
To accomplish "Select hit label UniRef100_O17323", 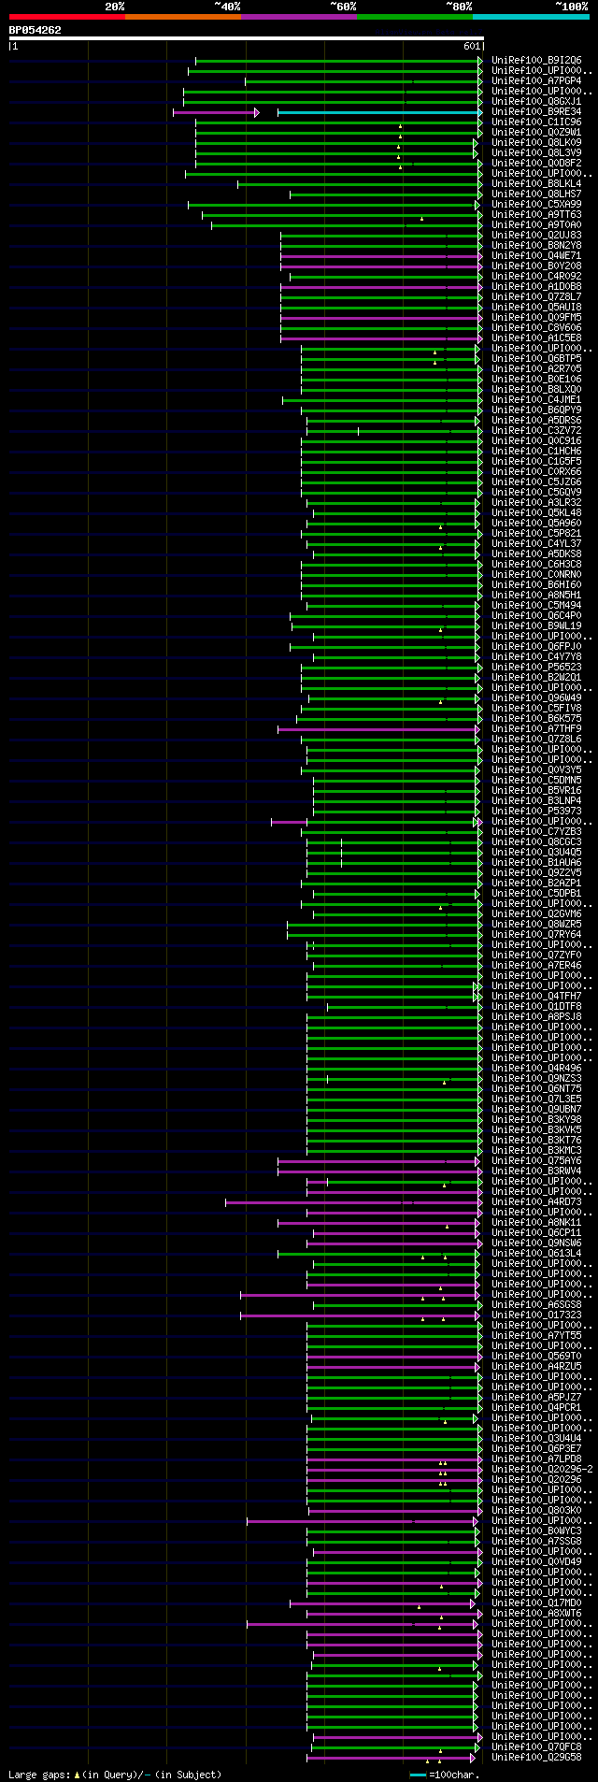I will tap(536, 1315).
